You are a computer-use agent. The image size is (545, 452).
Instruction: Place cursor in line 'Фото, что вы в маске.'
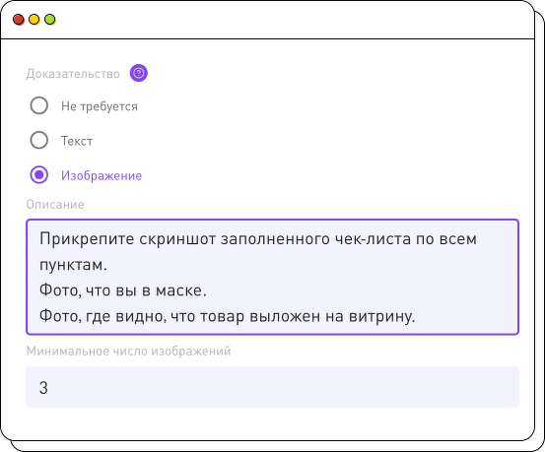pos(122,291)
